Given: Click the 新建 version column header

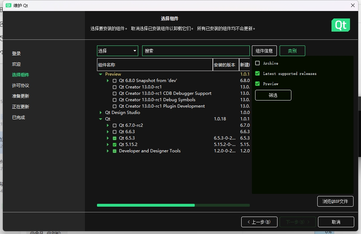Looking at the screenshot, I should click(x=244, y=65).
